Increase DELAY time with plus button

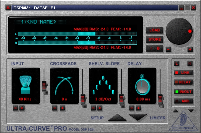click(138, 108)
